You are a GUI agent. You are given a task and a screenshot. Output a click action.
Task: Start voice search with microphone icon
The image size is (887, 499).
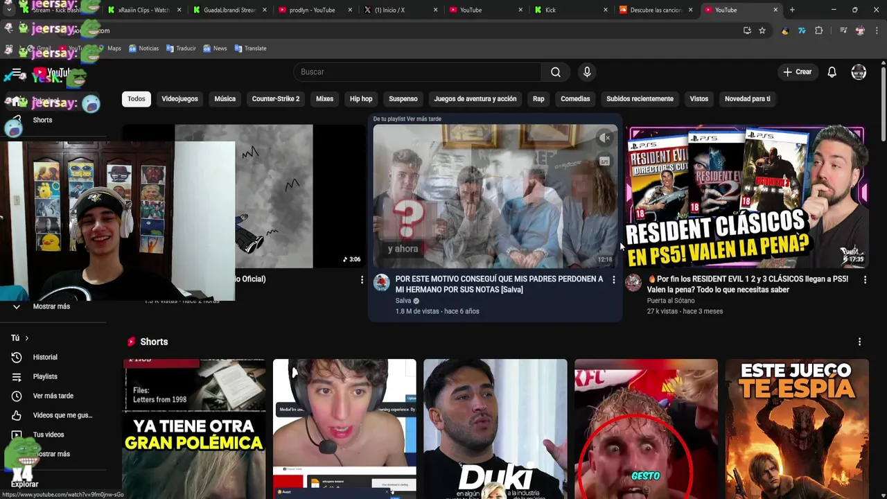587,72
